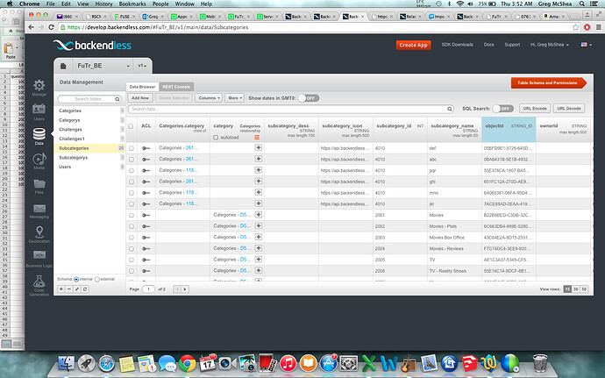The width and height of the screenshot is (605, 378).
Task: Open the Hi, Greg McShea account menu
Action: pyautogui.click(x=550, y=45)
